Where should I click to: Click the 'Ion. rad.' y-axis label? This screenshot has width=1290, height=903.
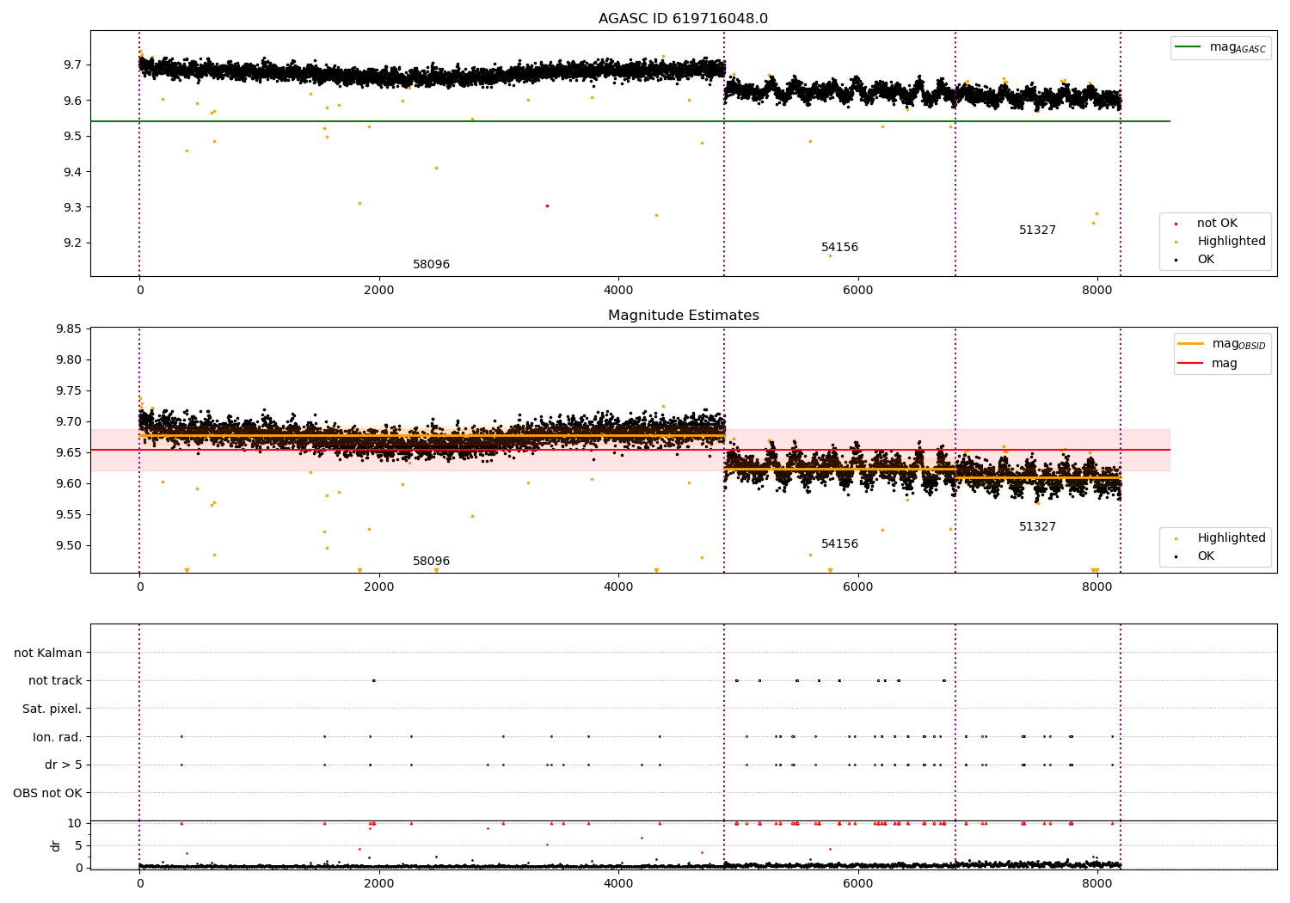(x=58, y=737)
